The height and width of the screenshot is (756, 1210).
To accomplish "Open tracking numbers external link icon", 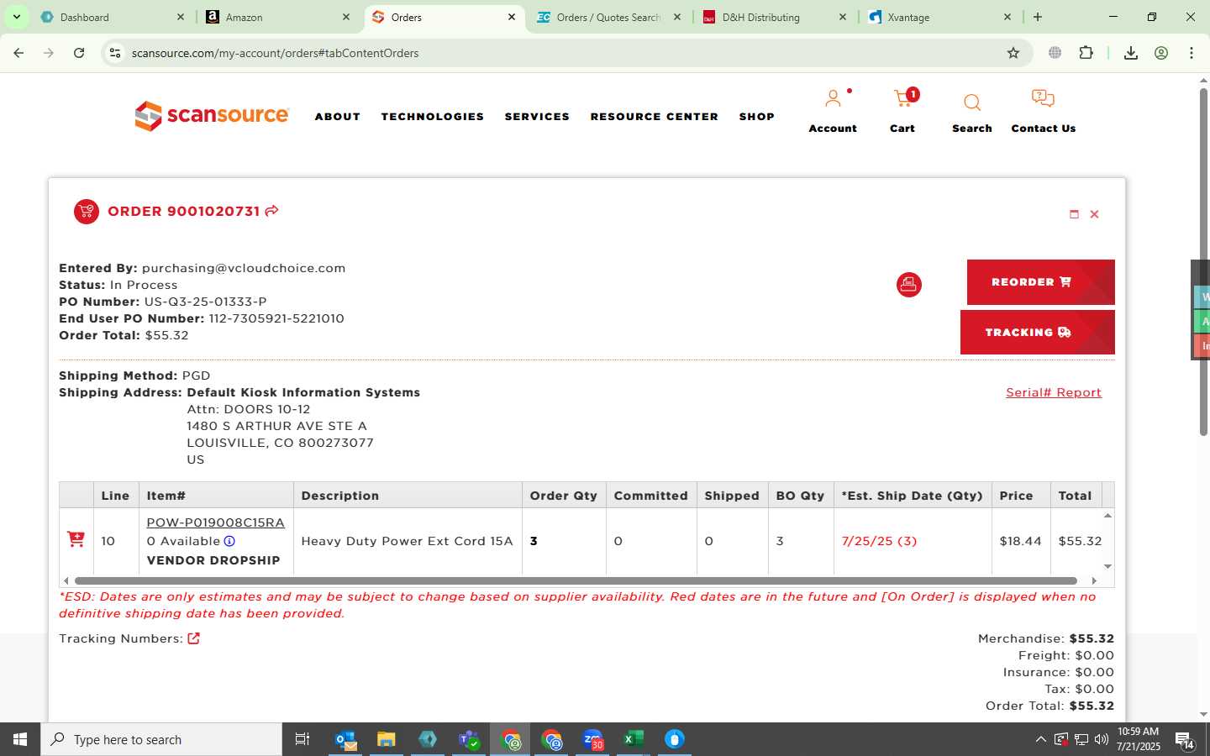I will [193, 638].
